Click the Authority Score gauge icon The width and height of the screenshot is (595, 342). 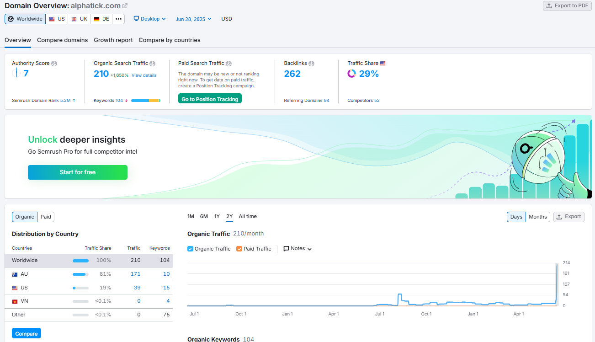[x=16, y=73]
